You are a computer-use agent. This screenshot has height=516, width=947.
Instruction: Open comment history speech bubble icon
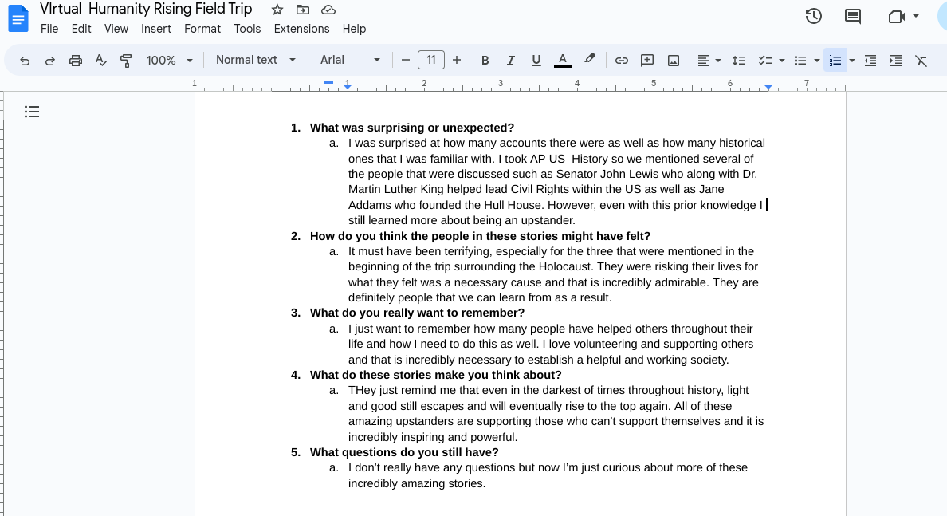[x=853, y=16]
